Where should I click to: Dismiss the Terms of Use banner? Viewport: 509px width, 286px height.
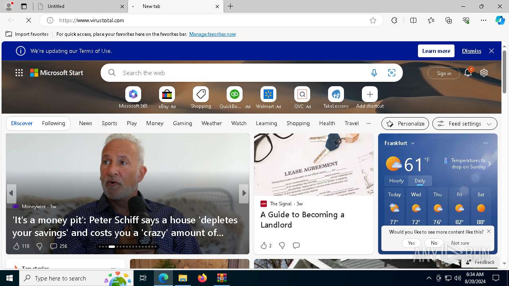click(x=472, y=51)
